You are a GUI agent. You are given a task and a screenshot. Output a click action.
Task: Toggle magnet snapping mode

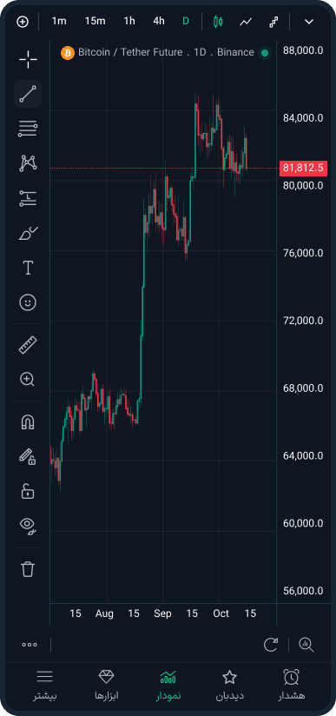point(28,421)
